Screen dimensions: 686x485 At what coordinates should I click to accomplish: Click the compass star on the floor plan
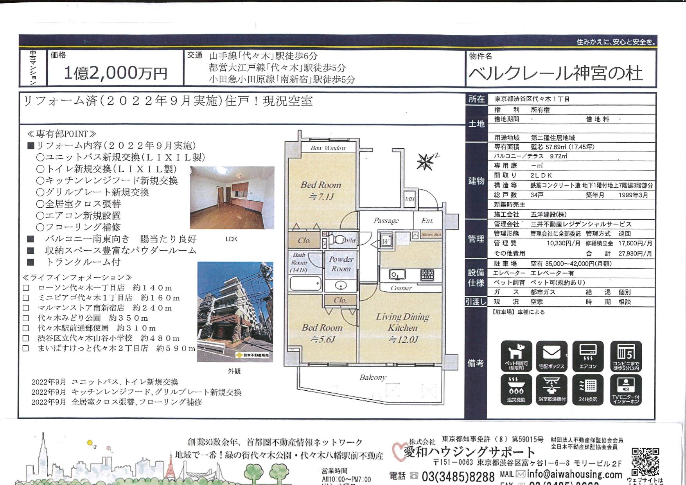[425, 162]
